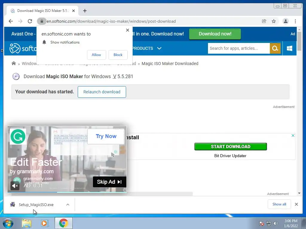Dismiss the notification permission popup
This screenshot has height=229, width=306.
pos(127,30)
